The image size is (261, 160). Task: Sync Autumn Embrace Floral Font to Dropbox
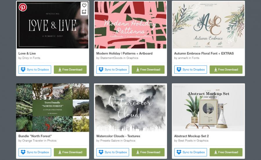(x=191, y=70)
